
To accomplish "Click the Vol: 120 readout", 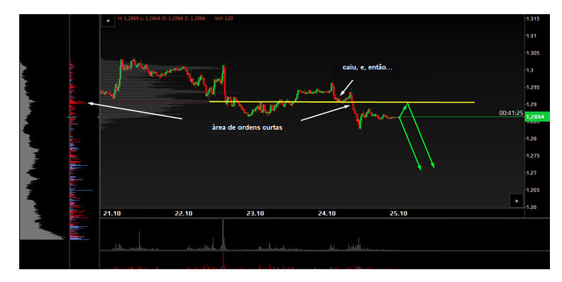I will (224, 18).
